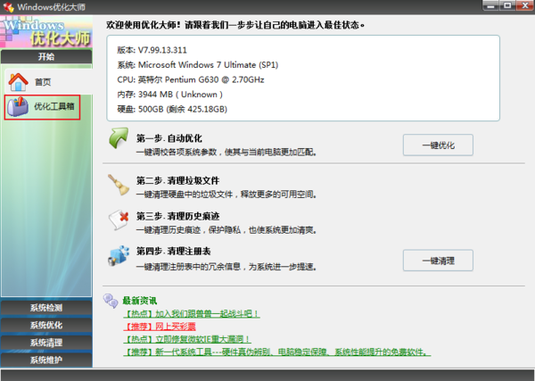Click the system information box showing CPU details

[x=302, y=77]
